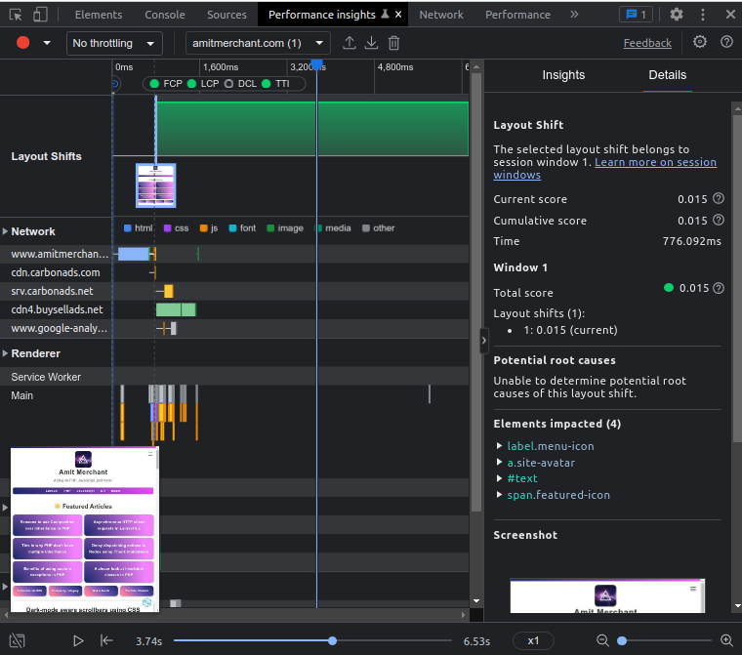Toggle the device toolbar icon

(x=40, y=15)
